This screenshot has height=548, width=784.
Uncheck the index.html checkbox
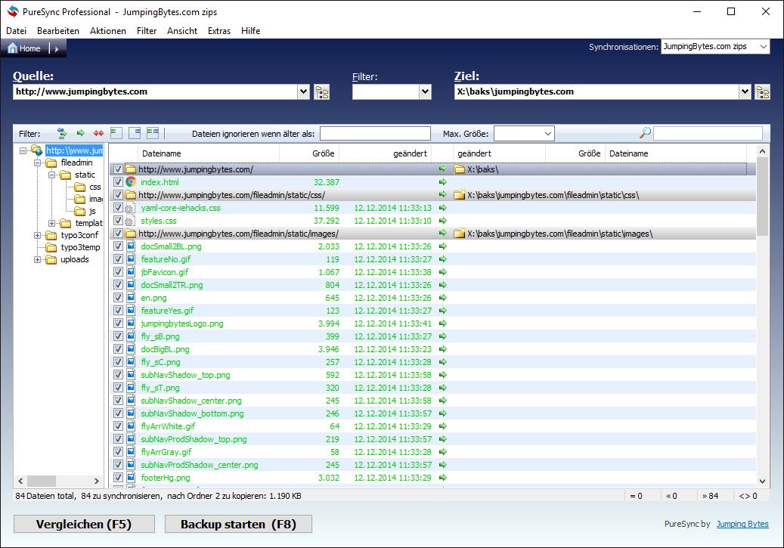(x=118, y=182)
